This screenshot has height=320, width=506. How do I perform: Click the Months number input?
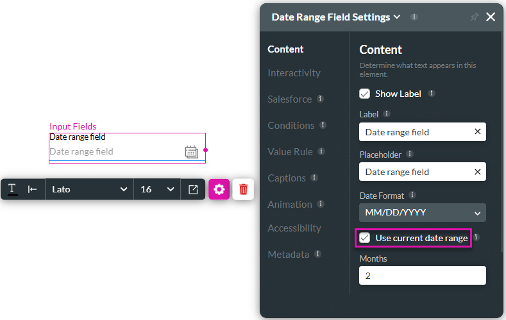tap(423, 276)
